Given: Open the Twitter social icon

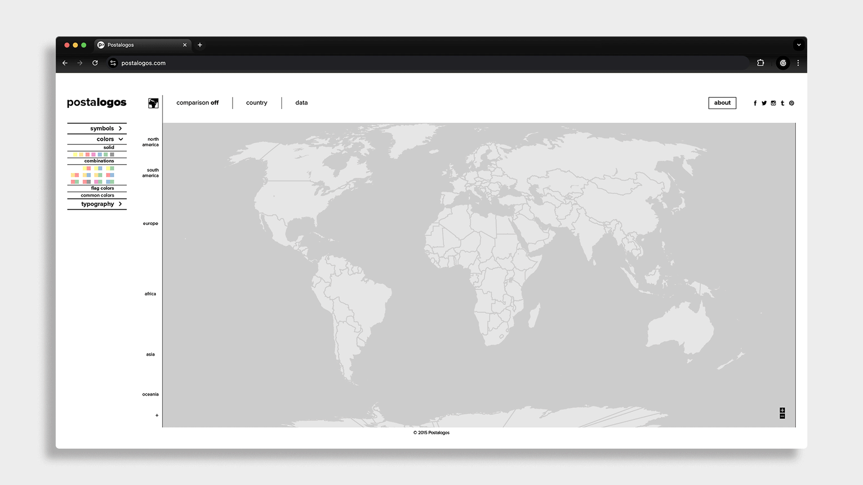Looking at the screenshot, I should pyautogui.click(x=764, y=103).
